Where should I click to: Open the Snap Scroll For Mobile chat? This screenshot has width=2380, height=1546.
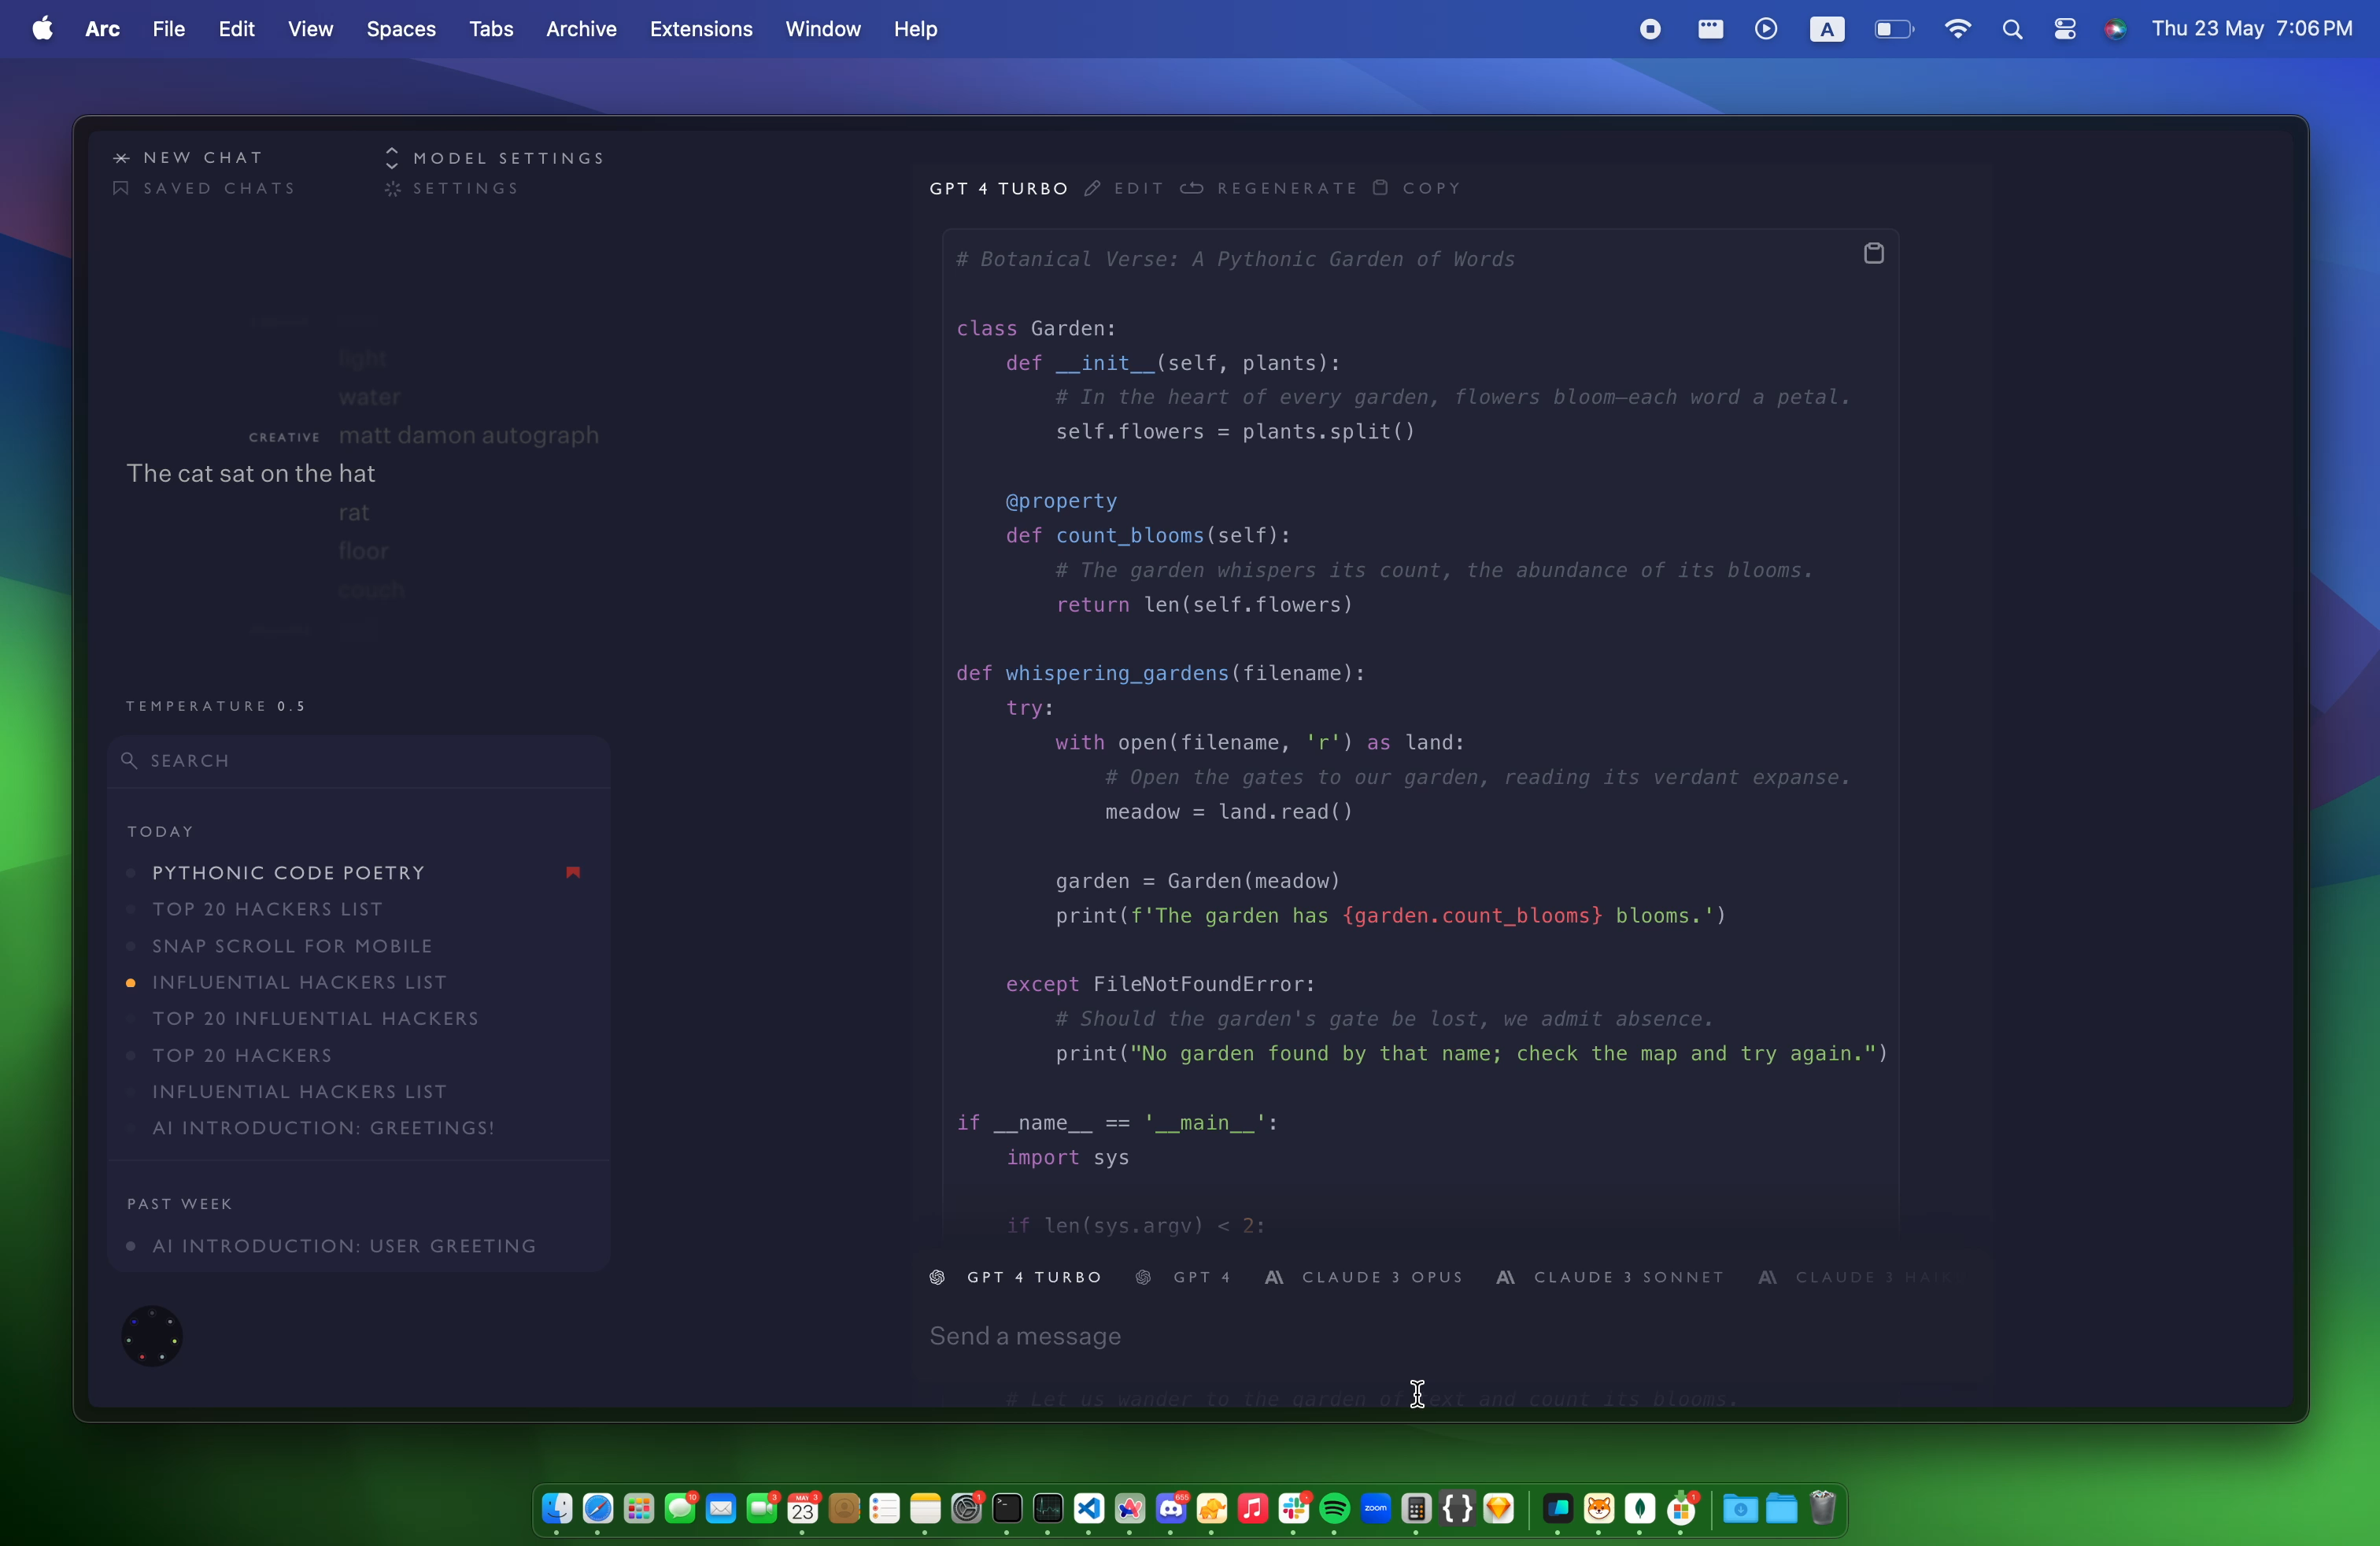[292, 946]
